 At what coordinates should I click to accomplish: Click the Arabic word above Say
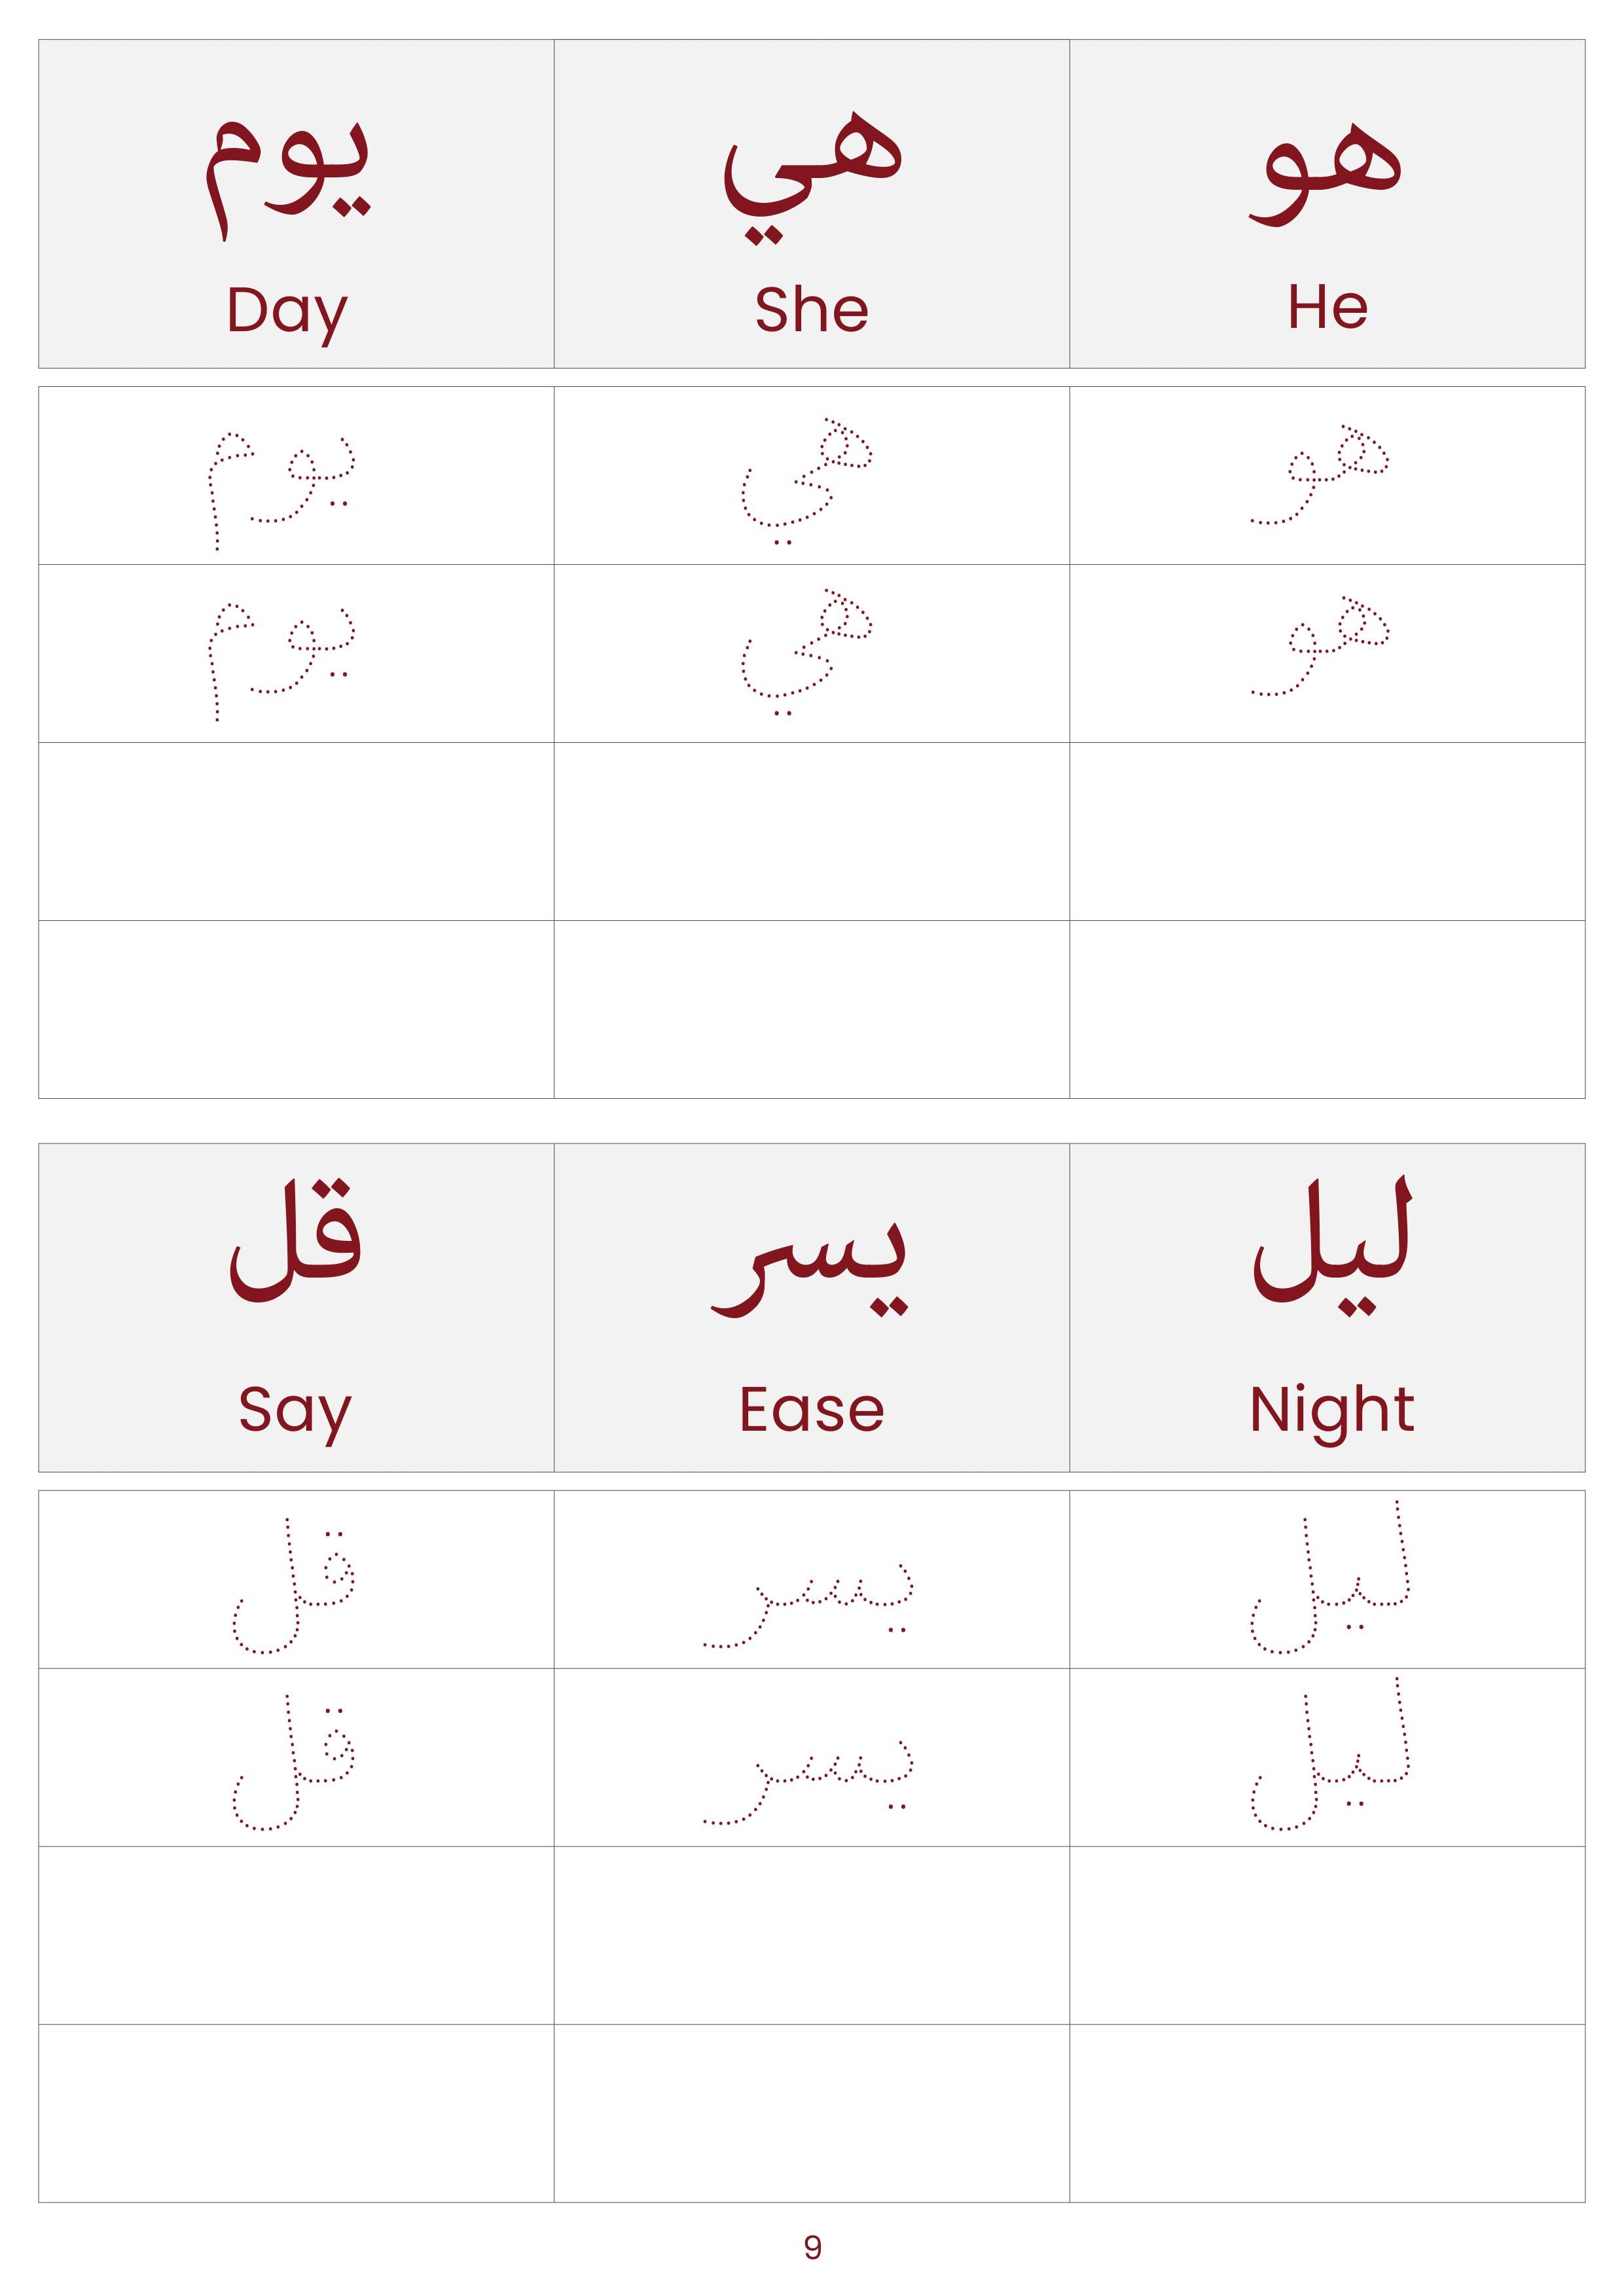point(296,1239)
